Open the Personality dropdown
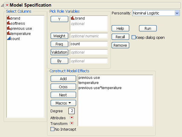Image resolution: width=182 pixels, height=137 pixels. pyautogui.click(x=177, y=13)
